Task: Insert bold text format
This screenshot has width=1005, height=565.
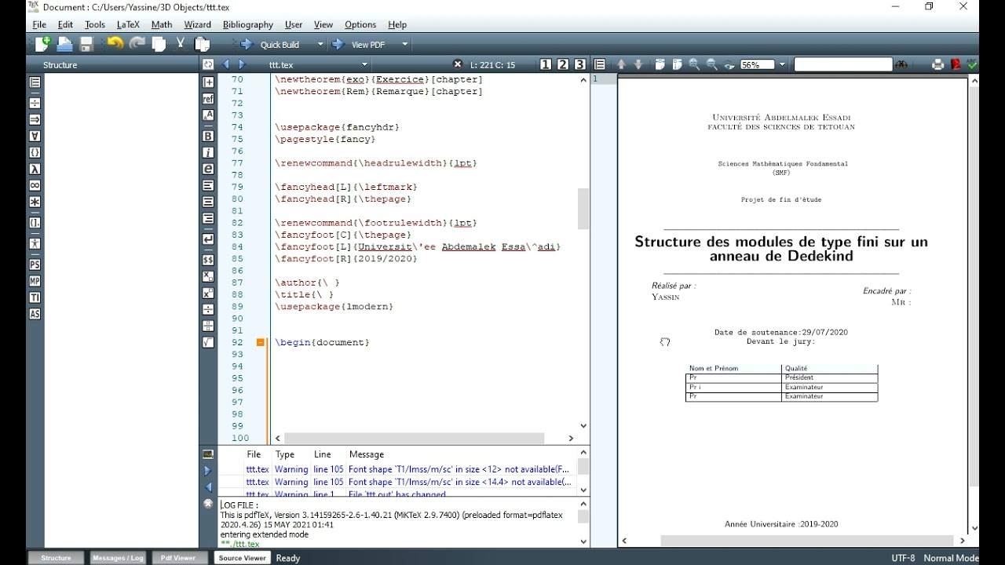Action: click(208, 136)
